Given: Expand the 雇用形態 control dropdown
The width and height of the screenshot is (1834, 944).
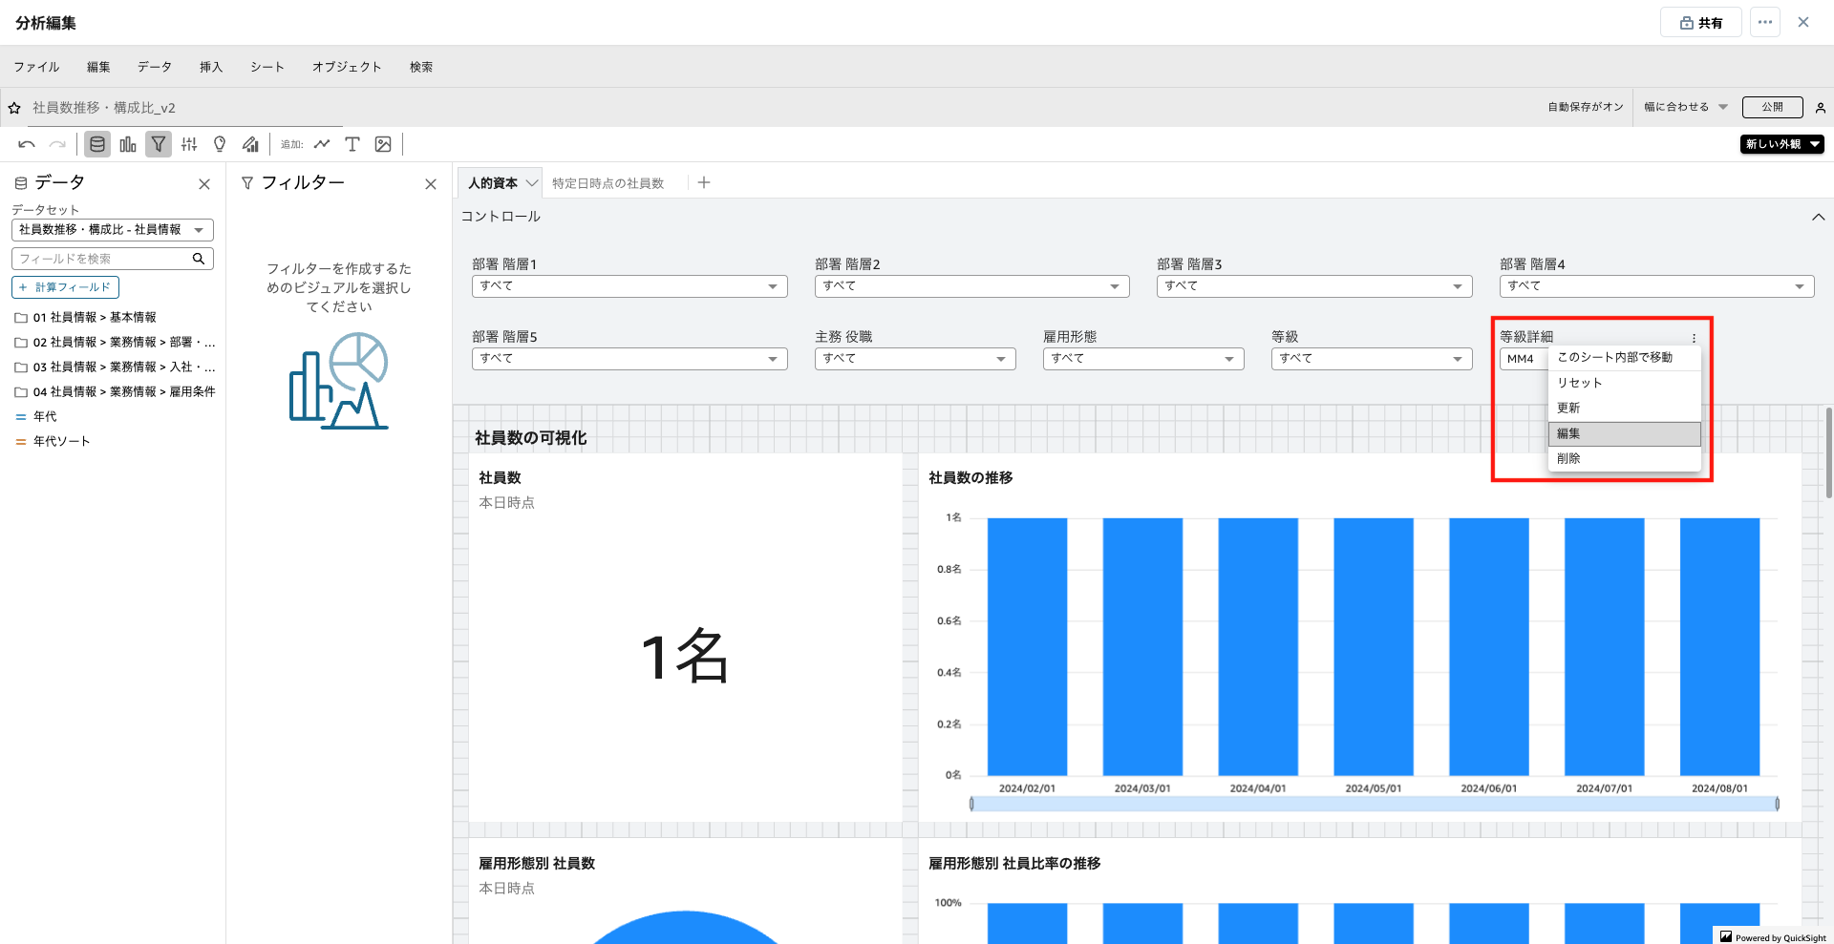Looking at the screenshot, I should point(1142,359).
